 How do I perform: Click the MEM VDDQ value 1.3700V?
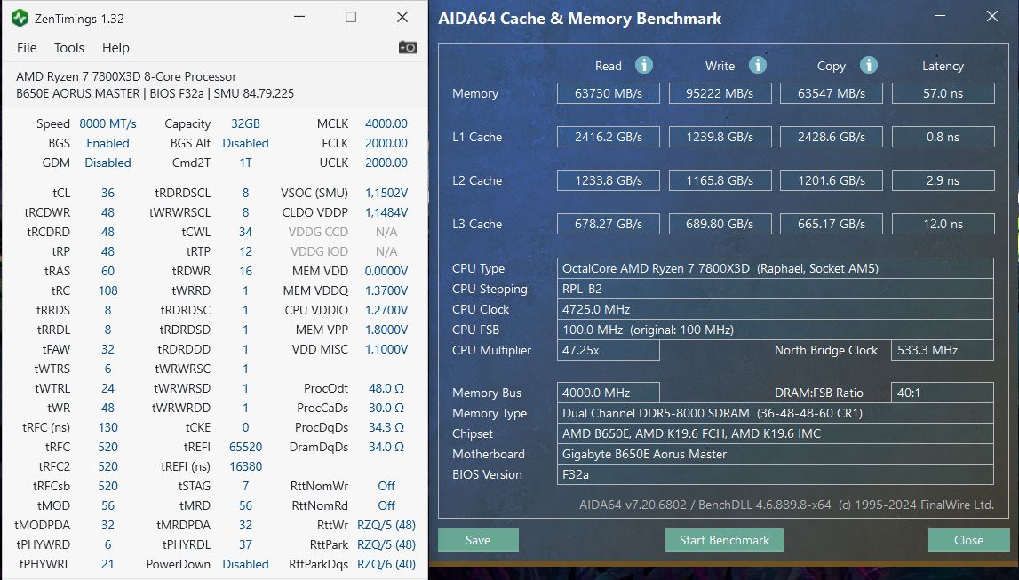pyautogui.click(x=386, y=290)
